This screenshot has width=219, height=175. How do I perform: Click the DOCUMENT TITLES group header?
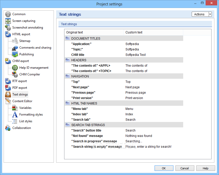pyautogui.click(x=124, y=38)
